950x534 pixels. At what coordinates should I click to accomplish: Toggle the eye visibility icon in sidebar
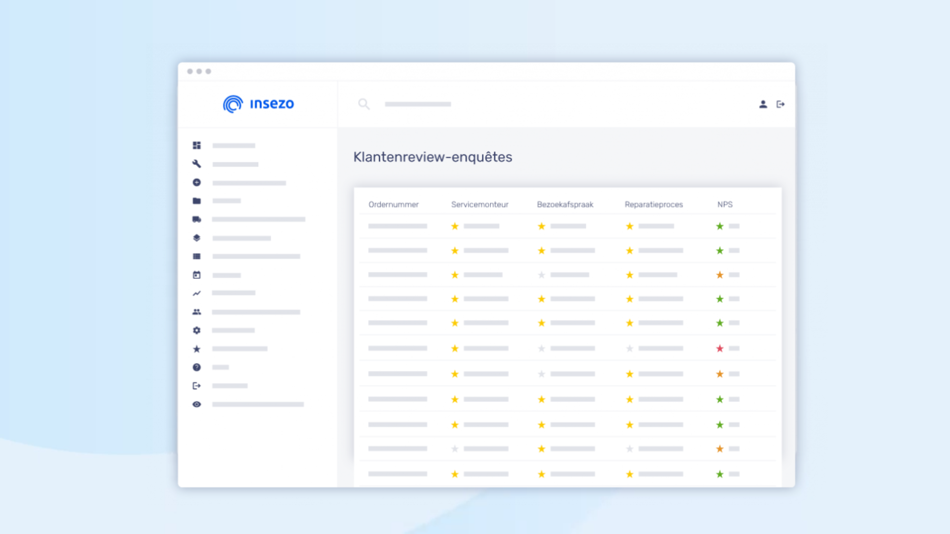pyautogui.click(x=196, y=404)
